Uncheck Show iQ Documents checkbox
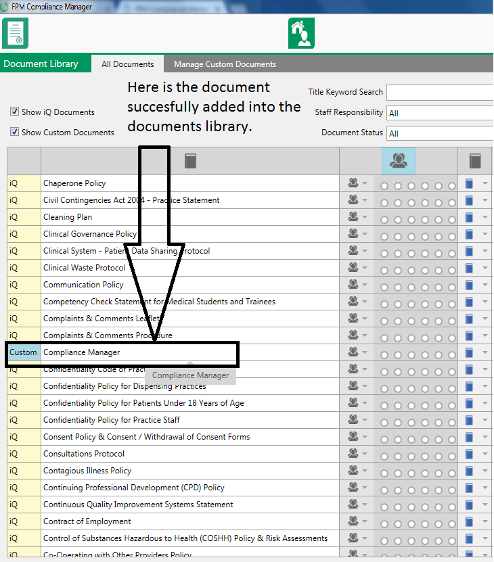The image size is (494, 562). [x=14, y=112]
